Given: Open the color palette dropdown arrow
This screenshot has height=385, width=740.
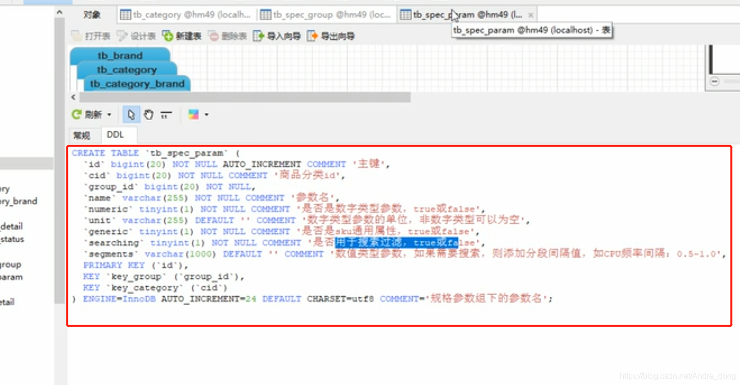Looking at the screenshot, I should point(207,115).
